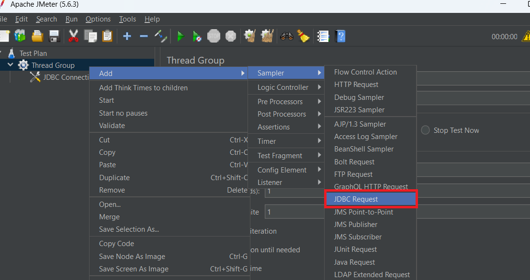Click the Toggle enable/disable pipette icon
Image resolution: width=530 pixels, height=280 pixels.
[x=160, y=36]
